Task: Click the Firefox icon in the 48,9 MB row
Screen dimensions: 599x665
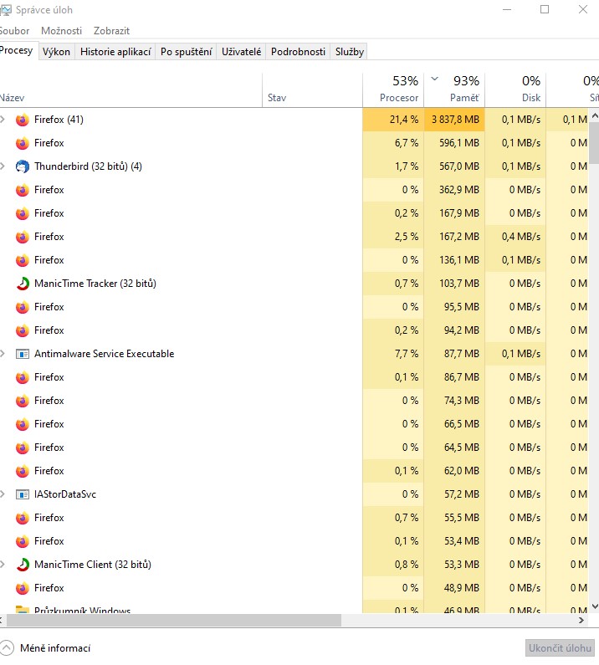Action: tap(23, 588)
